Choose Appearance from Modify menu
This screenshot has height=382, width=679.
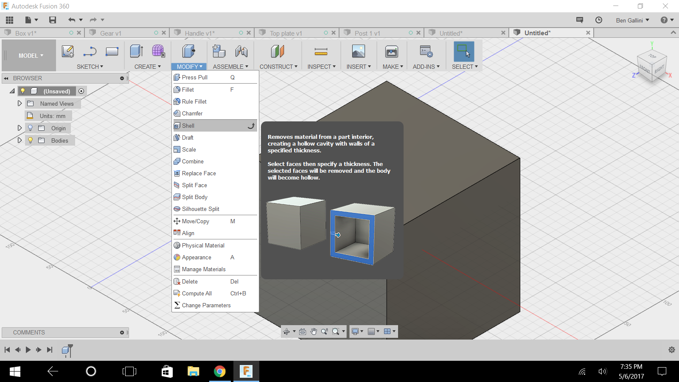click(x=215, y=257)
